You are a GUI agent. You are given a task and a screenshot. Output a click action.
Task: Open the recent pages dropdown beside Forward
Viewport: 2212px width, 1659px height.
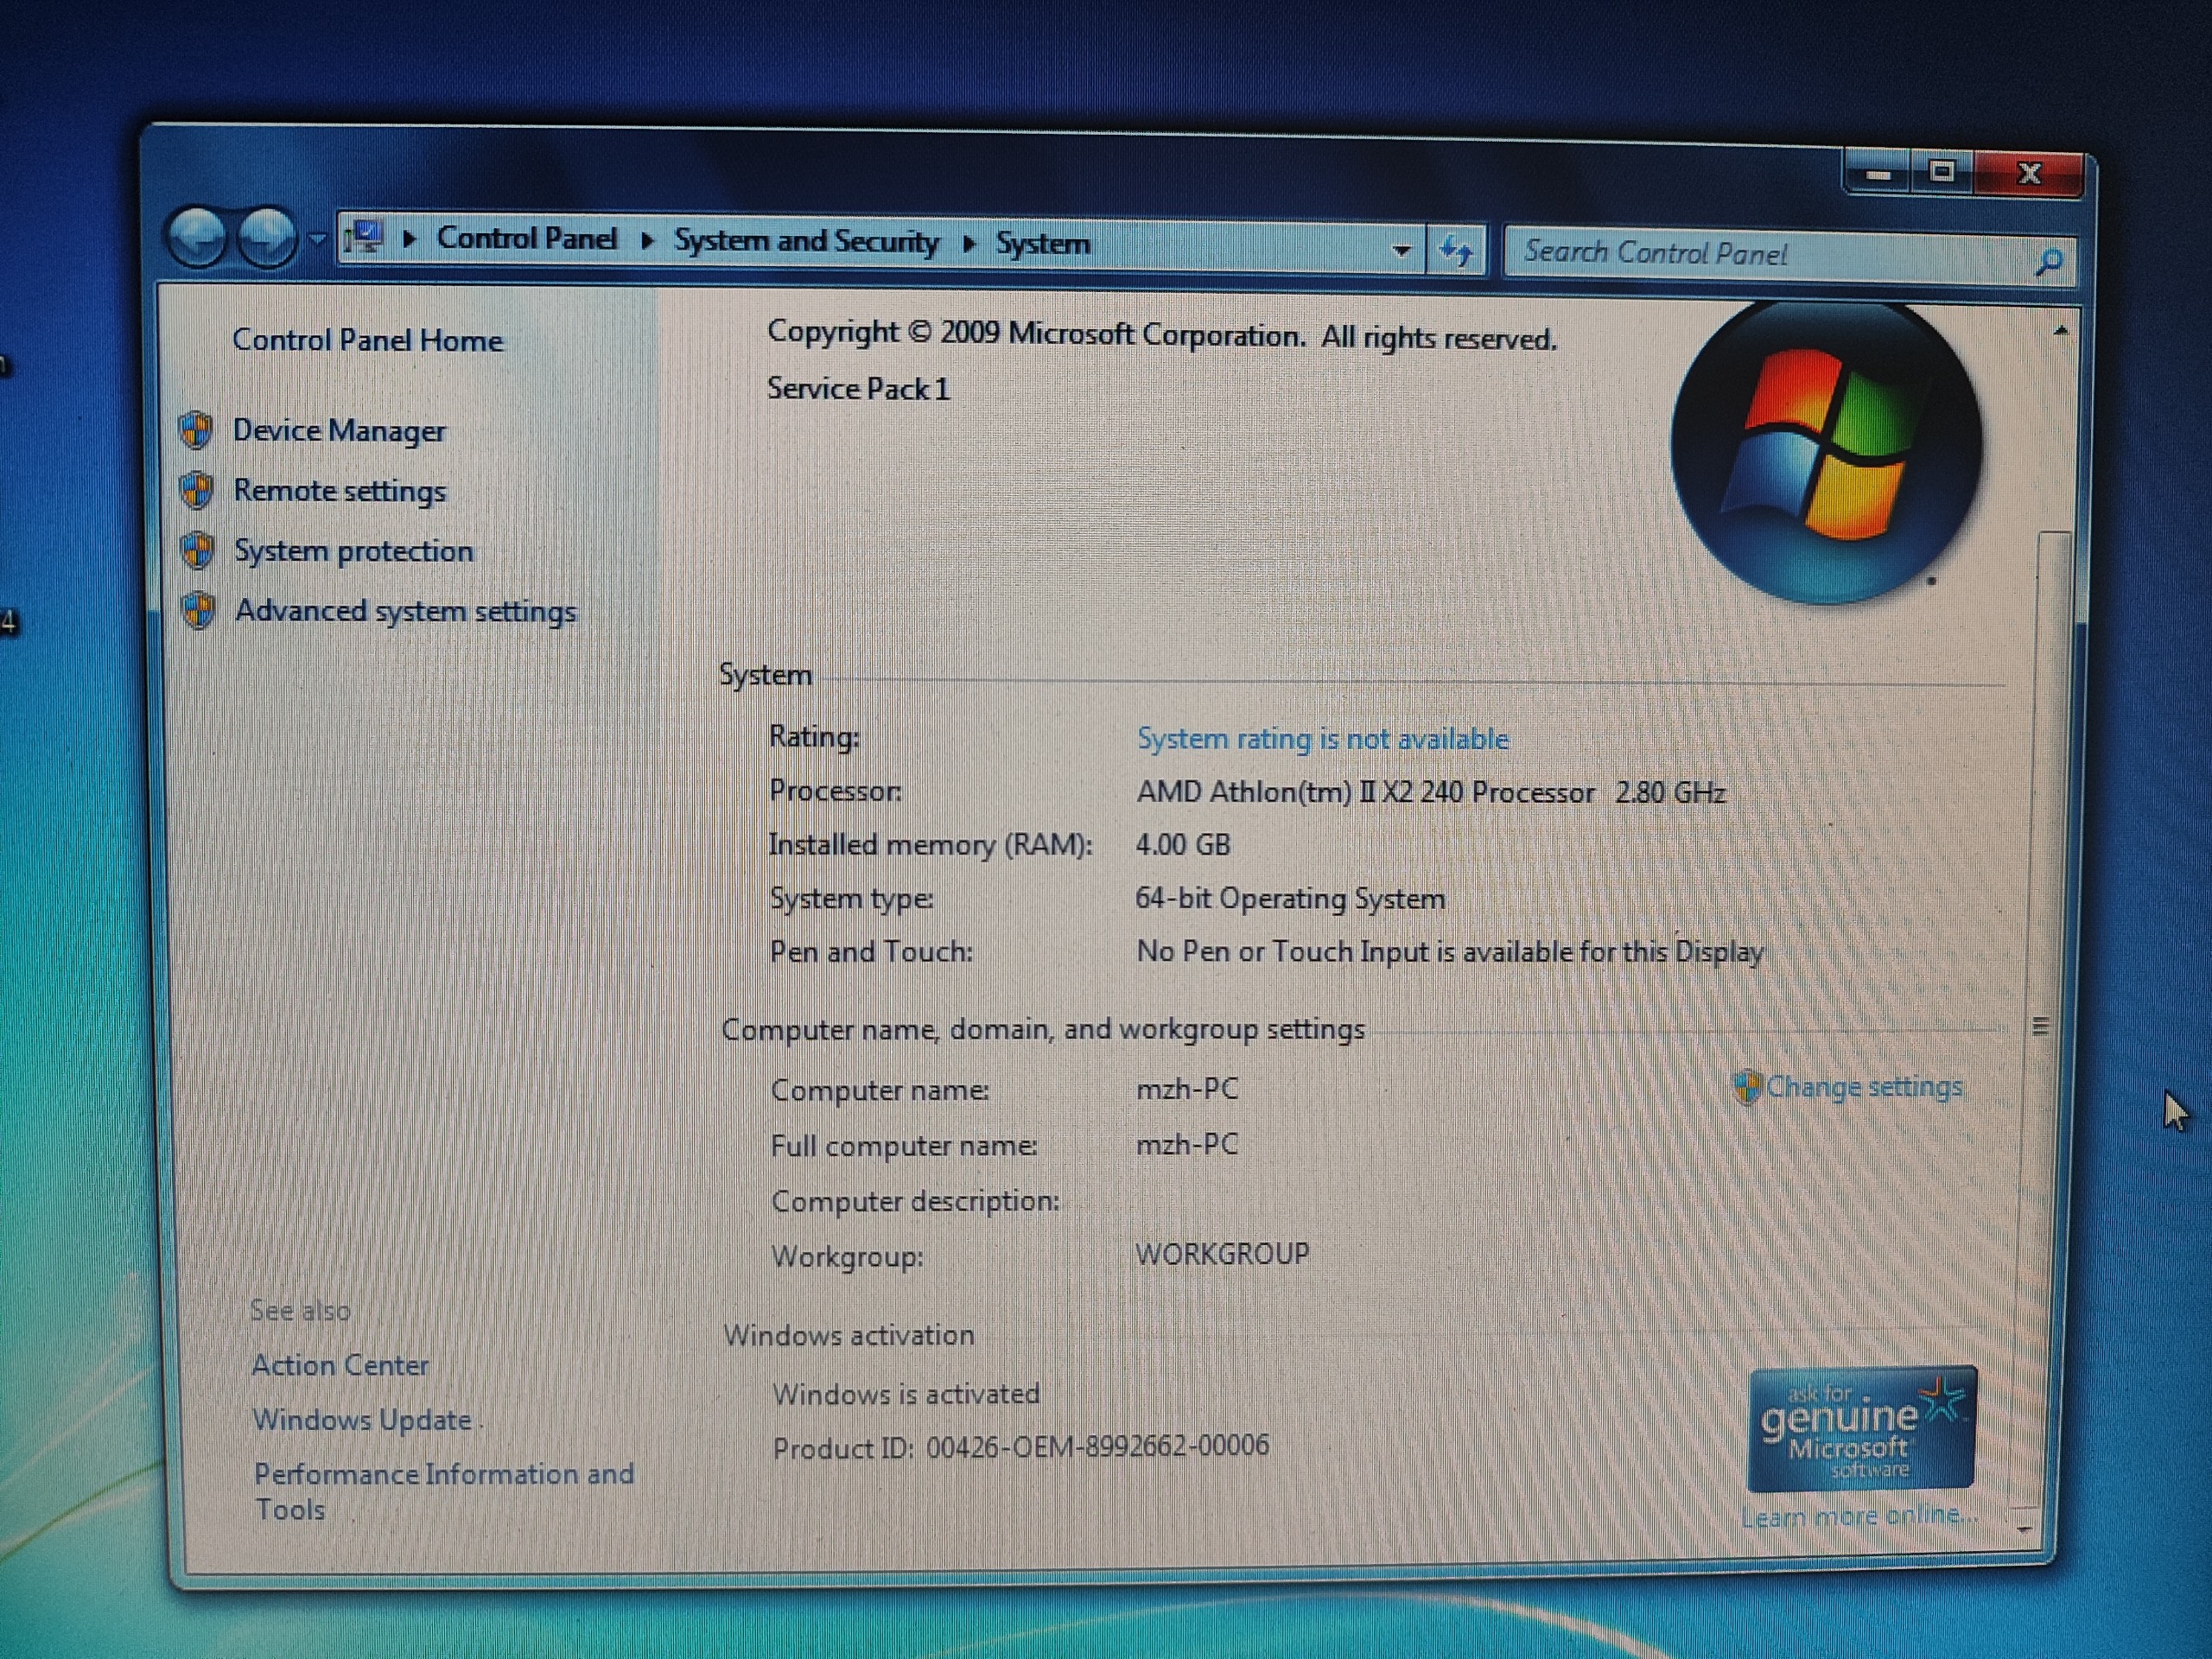(x=317, y=239)
